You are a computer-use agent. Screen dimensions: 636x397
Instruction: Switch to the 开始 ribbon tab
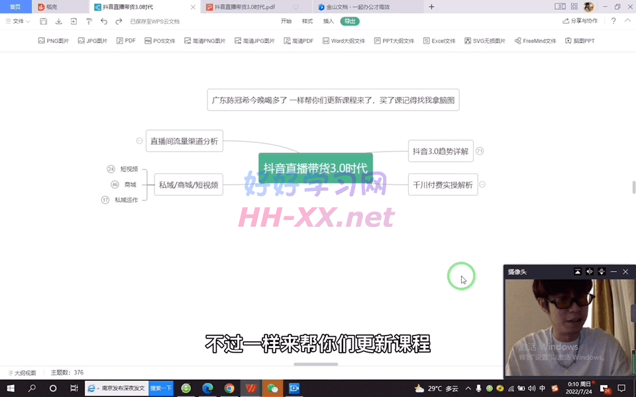[286, 21]
